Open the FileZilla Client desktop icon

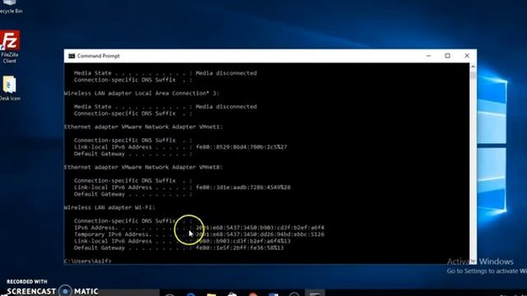pyautogui.click(x=10, y=46)
